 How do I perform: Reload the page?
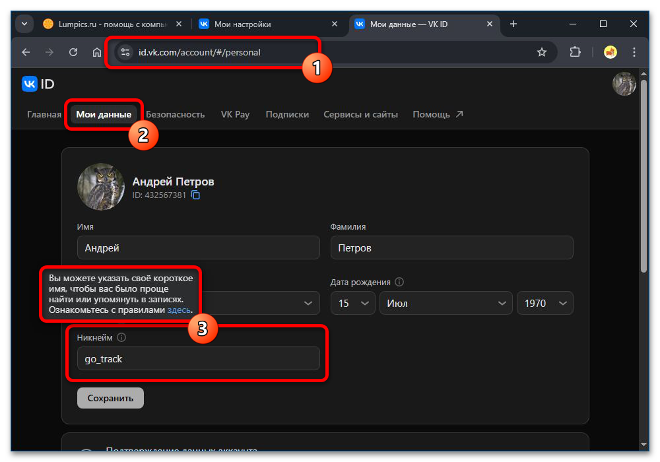click(x=73, y=52)
